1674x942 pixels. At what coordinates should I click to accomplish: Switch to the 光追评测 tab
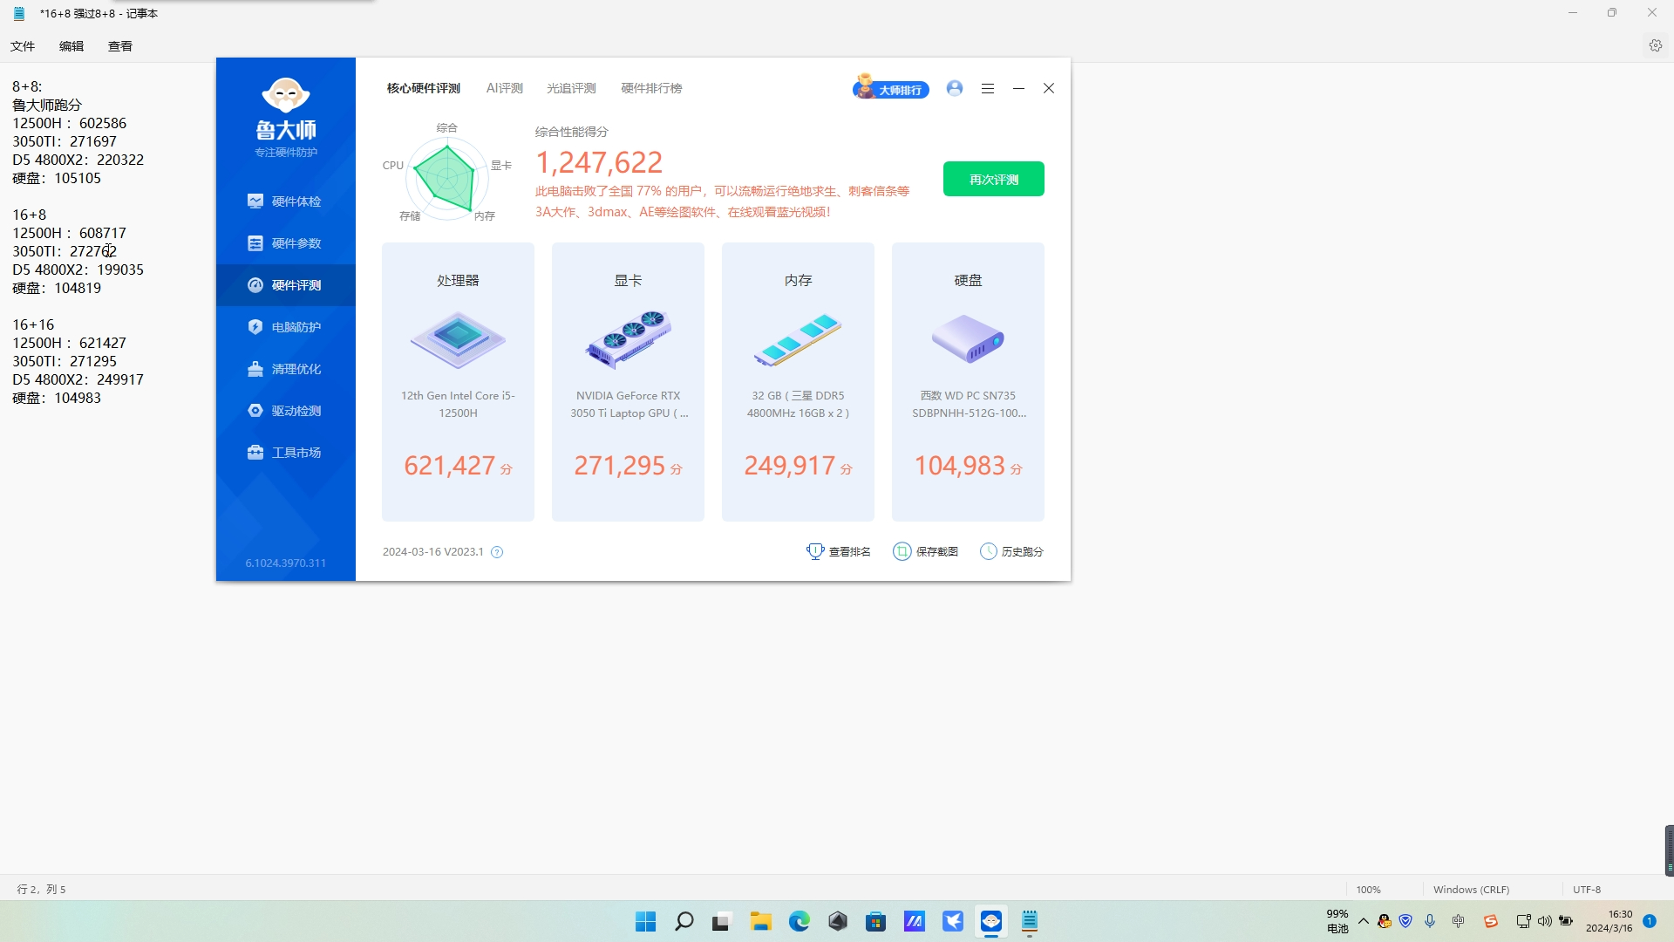pos(571,88)
